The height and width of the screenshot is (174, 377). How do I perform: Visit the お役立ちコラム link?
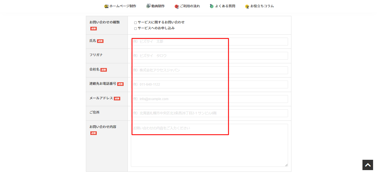coord(262,6)
